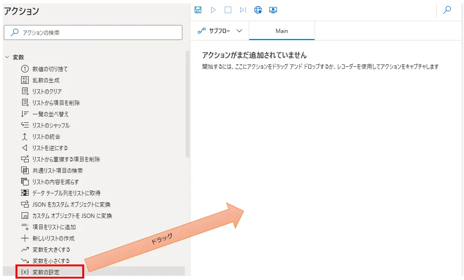Click the actions panel vertical scrollbar
This screenshot has width=464, height=280.
188,104
